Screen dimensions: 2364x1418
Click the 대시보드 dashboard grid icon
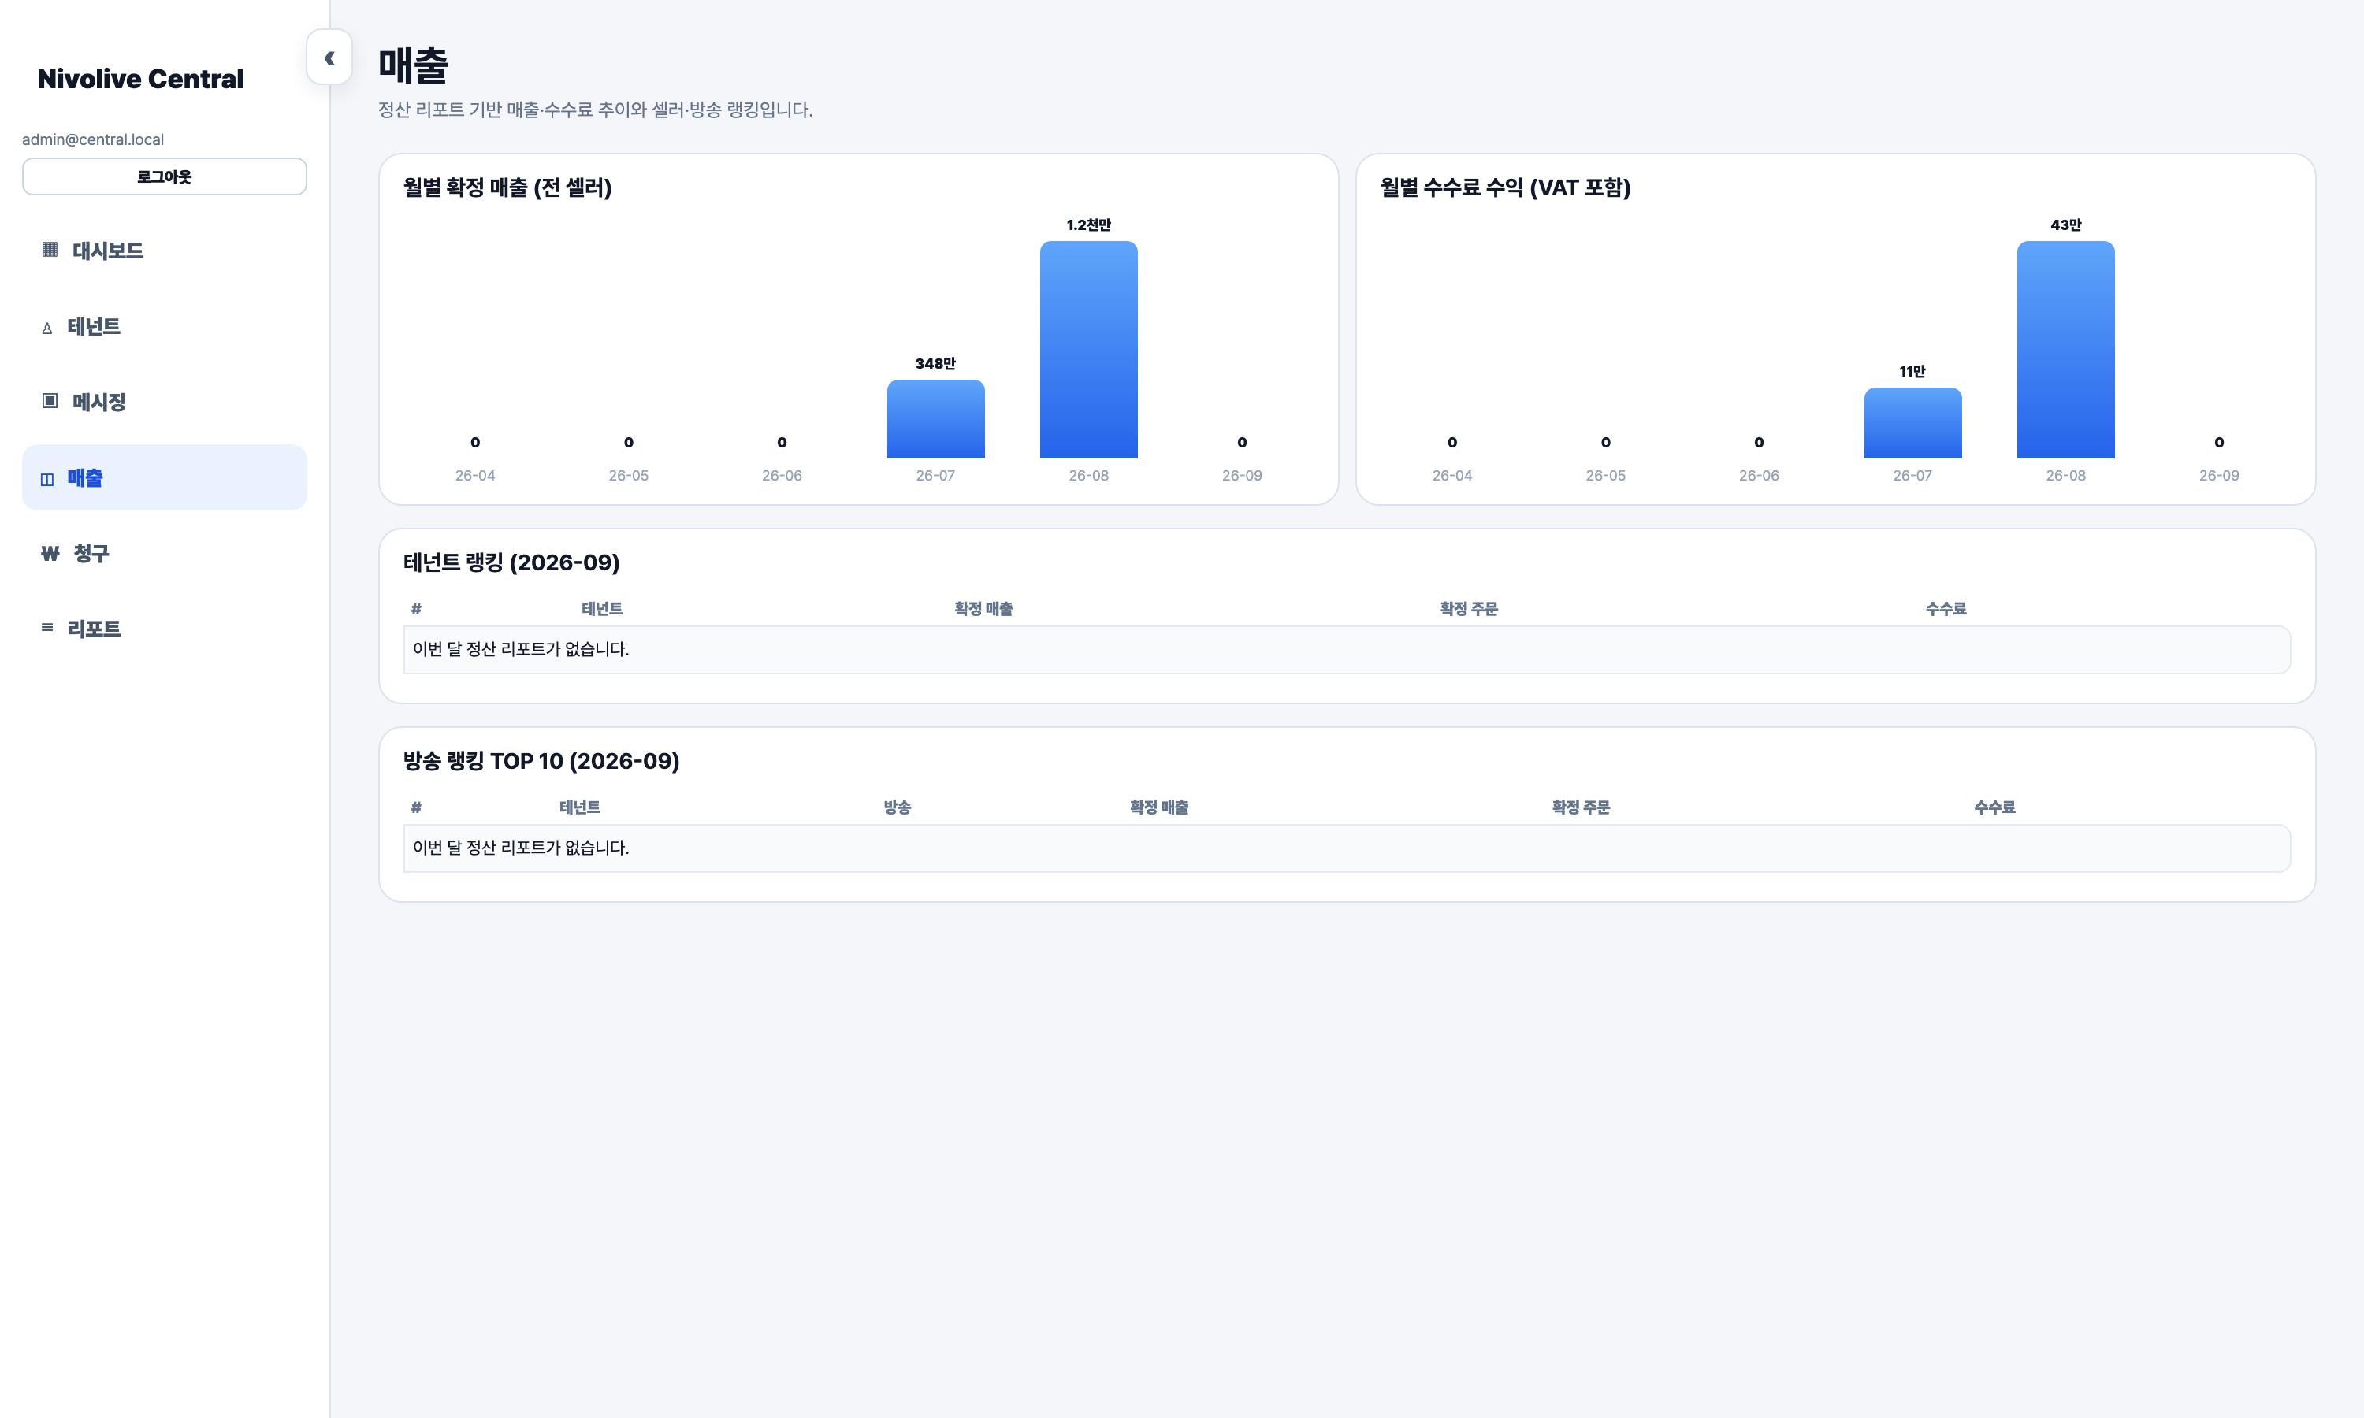pos(50,250)
